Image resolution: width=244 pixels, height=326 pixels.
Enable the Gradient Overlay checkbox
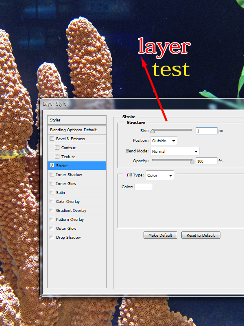52,210
